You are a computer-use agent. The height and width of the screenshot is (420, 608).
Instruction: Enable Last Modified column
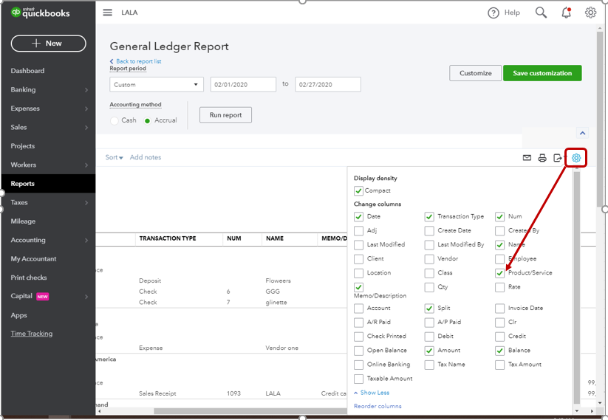(358, 245)
